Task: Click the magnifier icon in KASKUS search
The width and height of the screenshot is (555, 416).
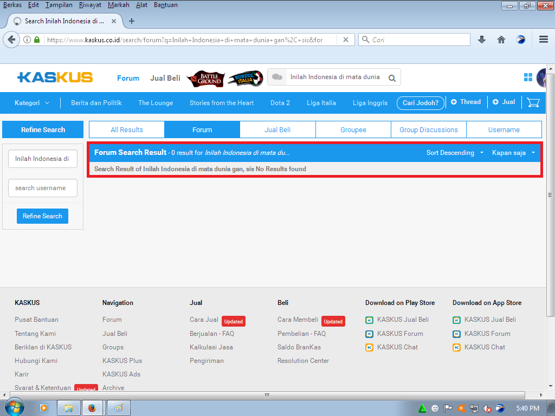Action: click(x=392, y=78)
